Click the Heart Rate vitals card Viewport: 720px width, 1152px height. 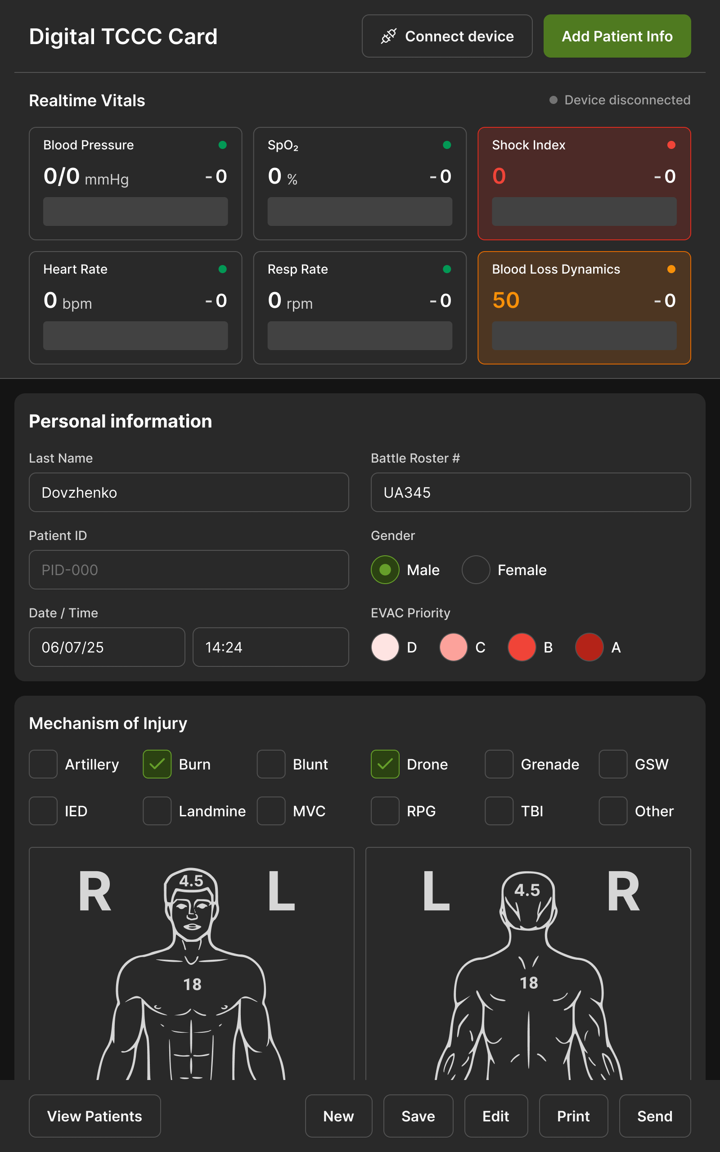coord(136,307)
